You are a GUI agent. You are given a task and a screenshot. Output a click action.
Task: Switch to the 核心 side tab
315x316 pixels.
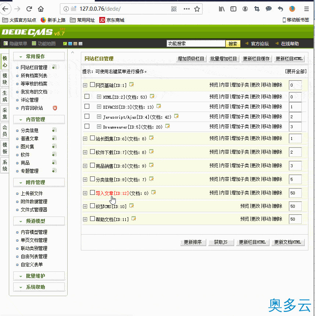5,62
